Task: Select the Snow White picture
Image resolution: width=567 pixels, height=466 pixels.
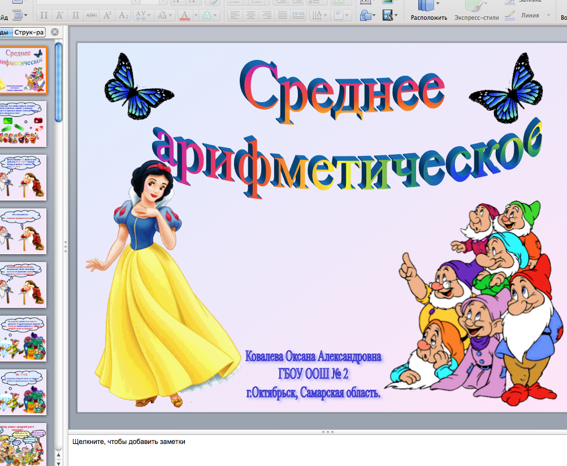Action: (x=163, y=284)
